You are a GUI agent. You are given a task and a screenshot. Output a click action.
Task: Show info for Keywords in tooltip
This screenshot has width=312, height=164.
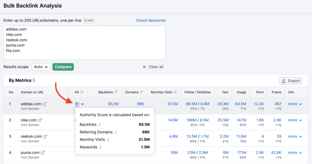101,147
